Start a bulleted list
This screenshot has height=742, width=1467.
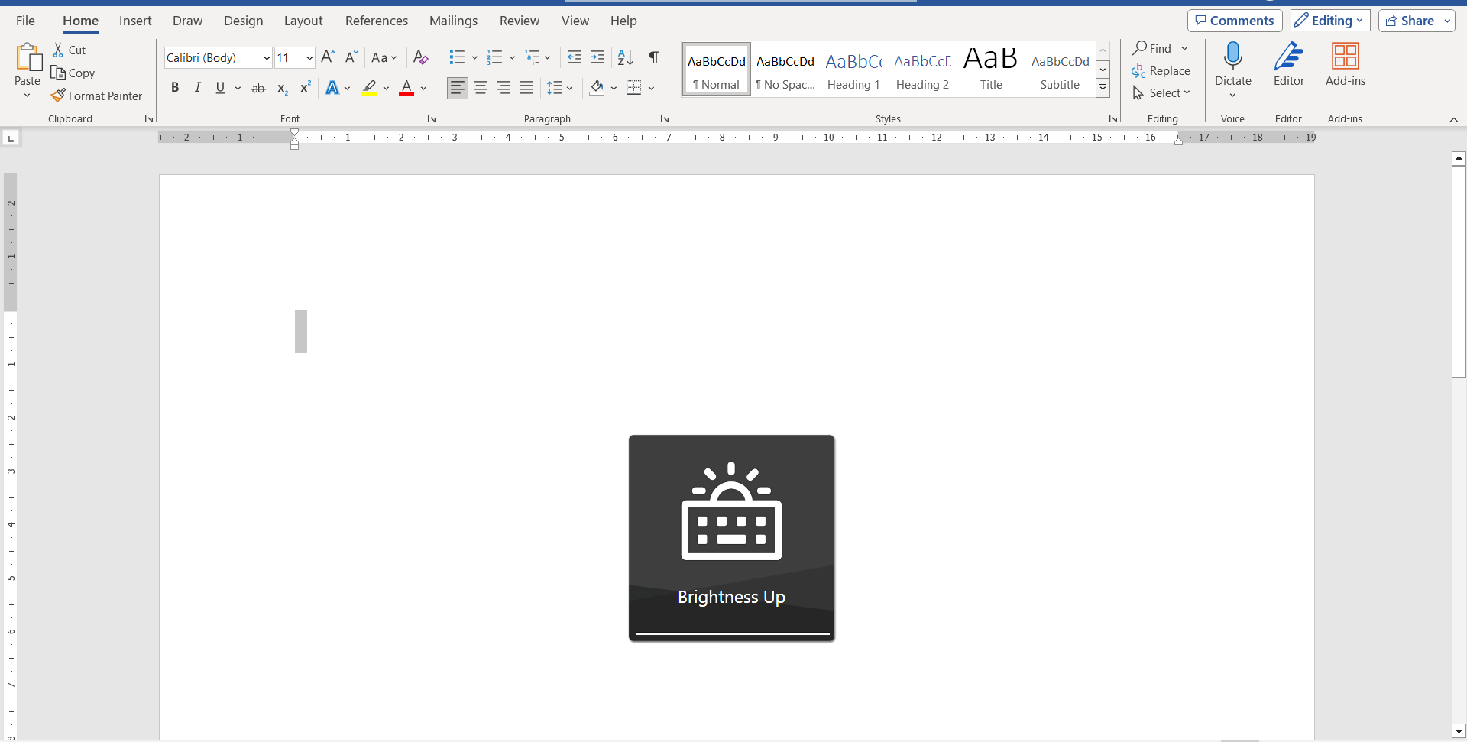tap(457, 57)
